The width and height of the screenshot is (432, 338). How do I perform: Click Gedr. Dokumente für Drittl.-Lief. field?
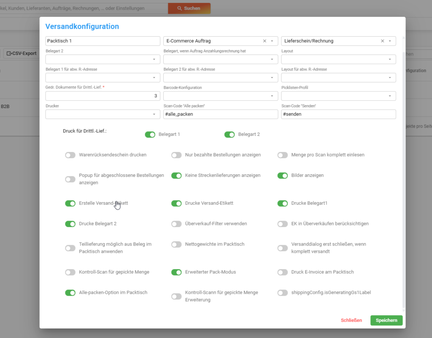click(x=103, y=96)
